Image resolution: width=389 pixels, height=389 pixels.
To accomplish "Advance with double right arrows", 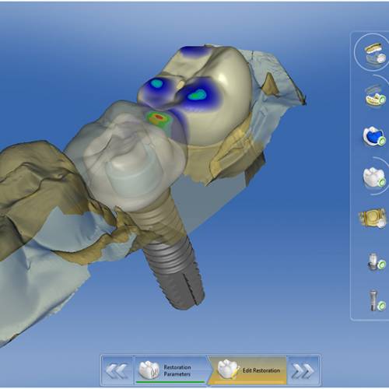I will point(303,370).
